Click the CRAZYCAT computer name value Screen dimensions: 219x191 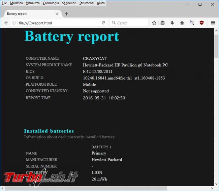[95, 58]
